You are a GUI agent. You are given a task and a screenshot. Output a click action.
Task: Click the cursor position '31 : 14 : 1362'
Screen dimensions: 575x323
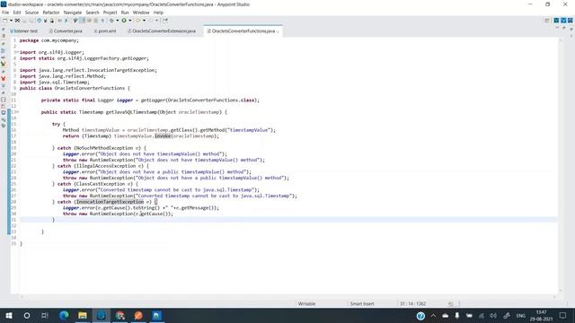[413, 303]
